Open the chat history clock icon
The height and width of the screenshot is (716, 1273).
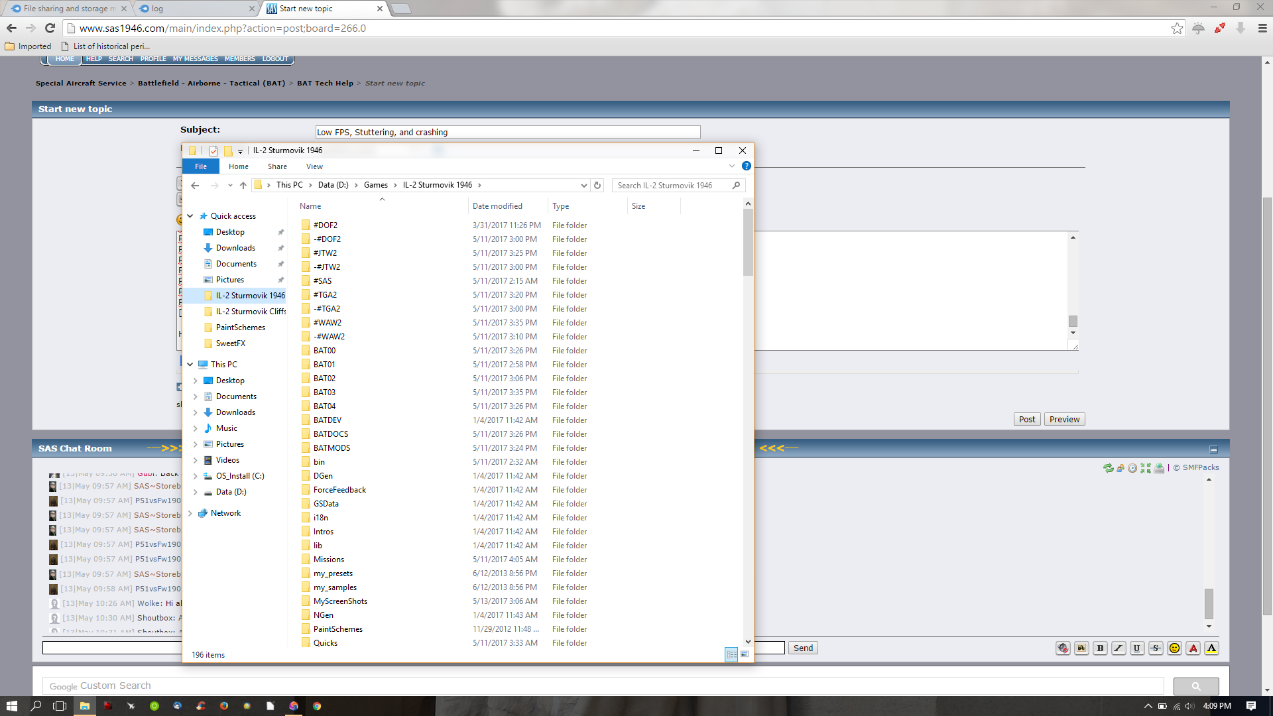(1132, 468)
